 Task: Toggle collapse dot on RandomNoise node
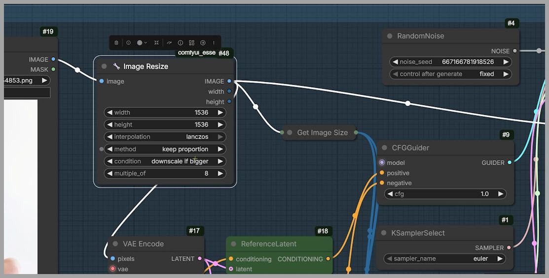(x=390, y=36)
